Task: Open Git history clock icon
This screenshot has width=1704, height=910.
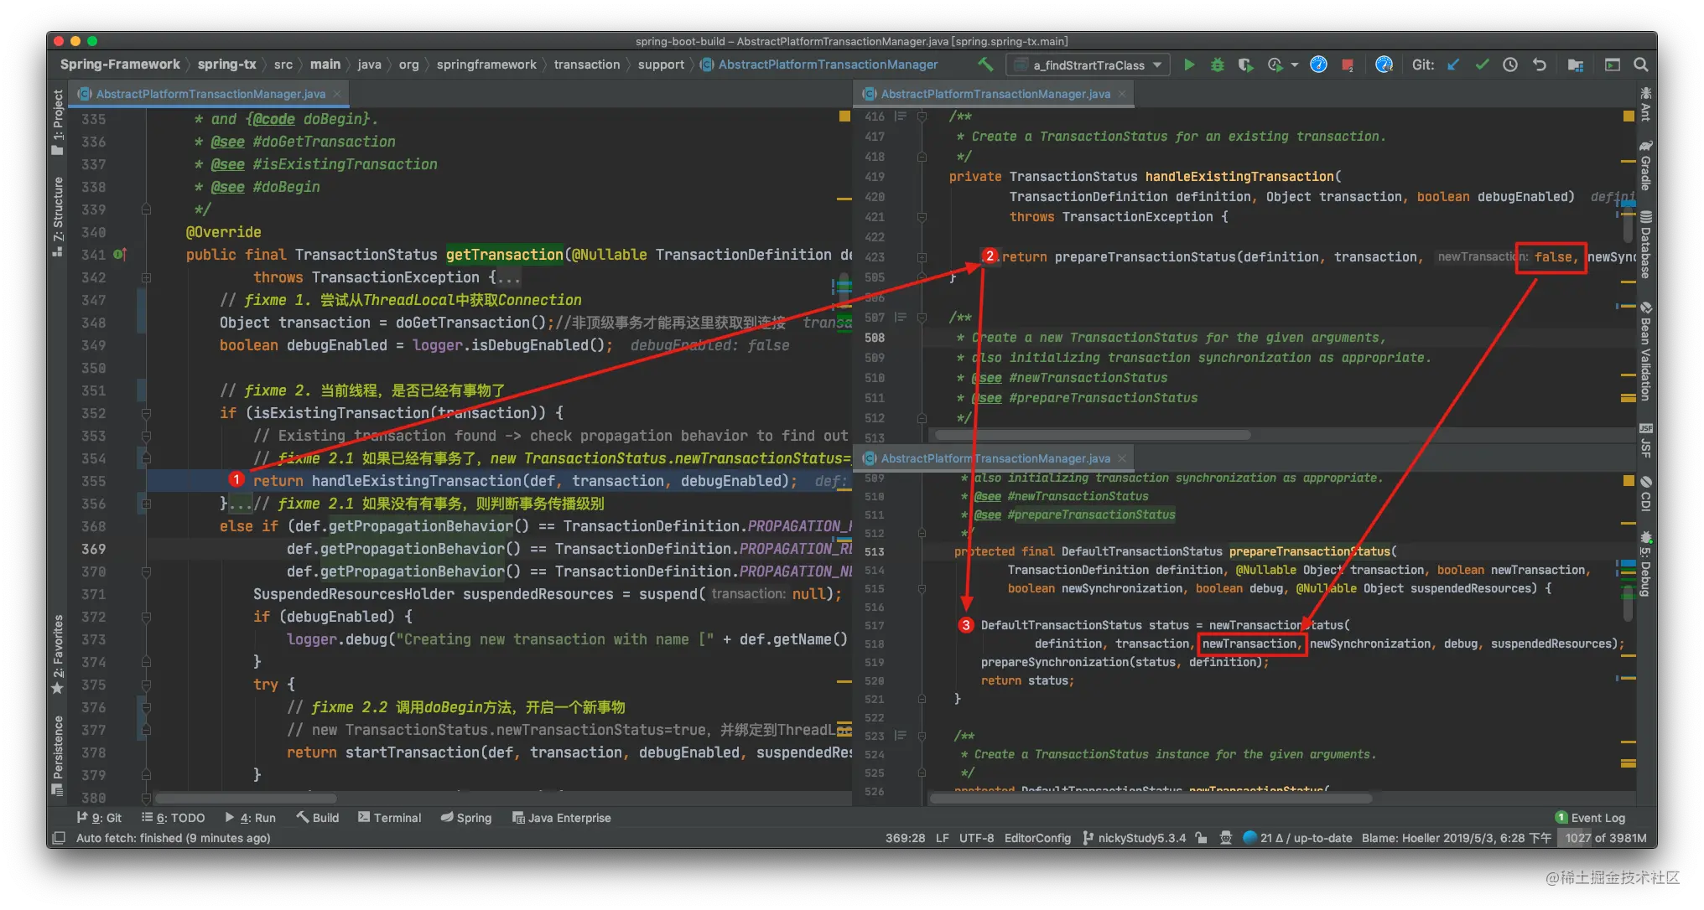Action: click(x=1510, y=65)
